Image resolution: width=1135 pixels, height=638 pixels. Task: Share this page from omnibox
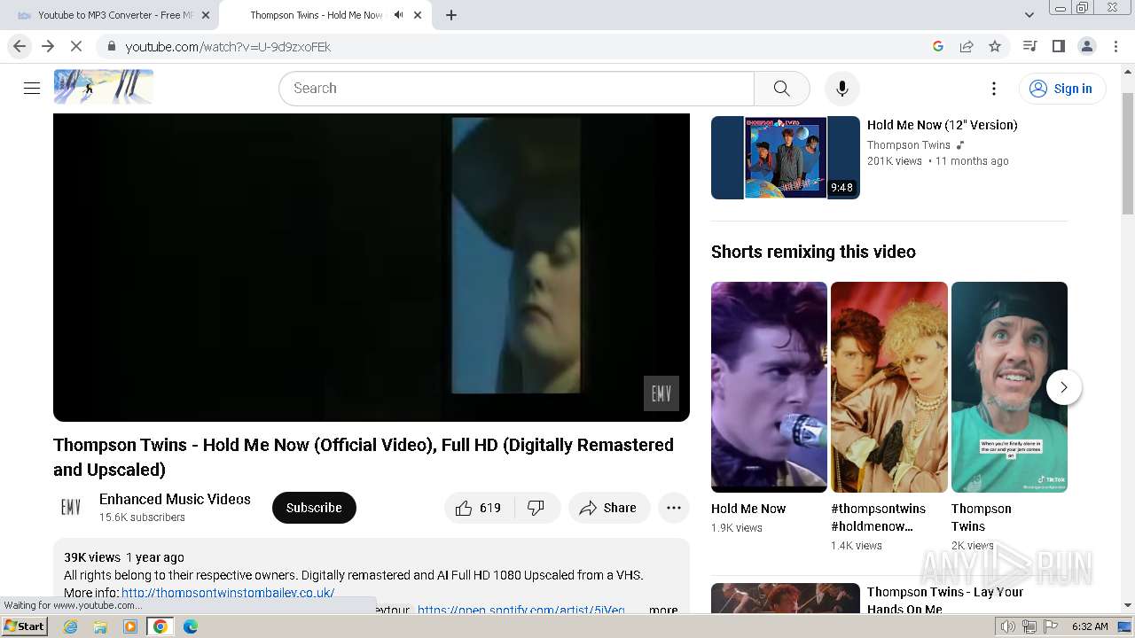967,46
